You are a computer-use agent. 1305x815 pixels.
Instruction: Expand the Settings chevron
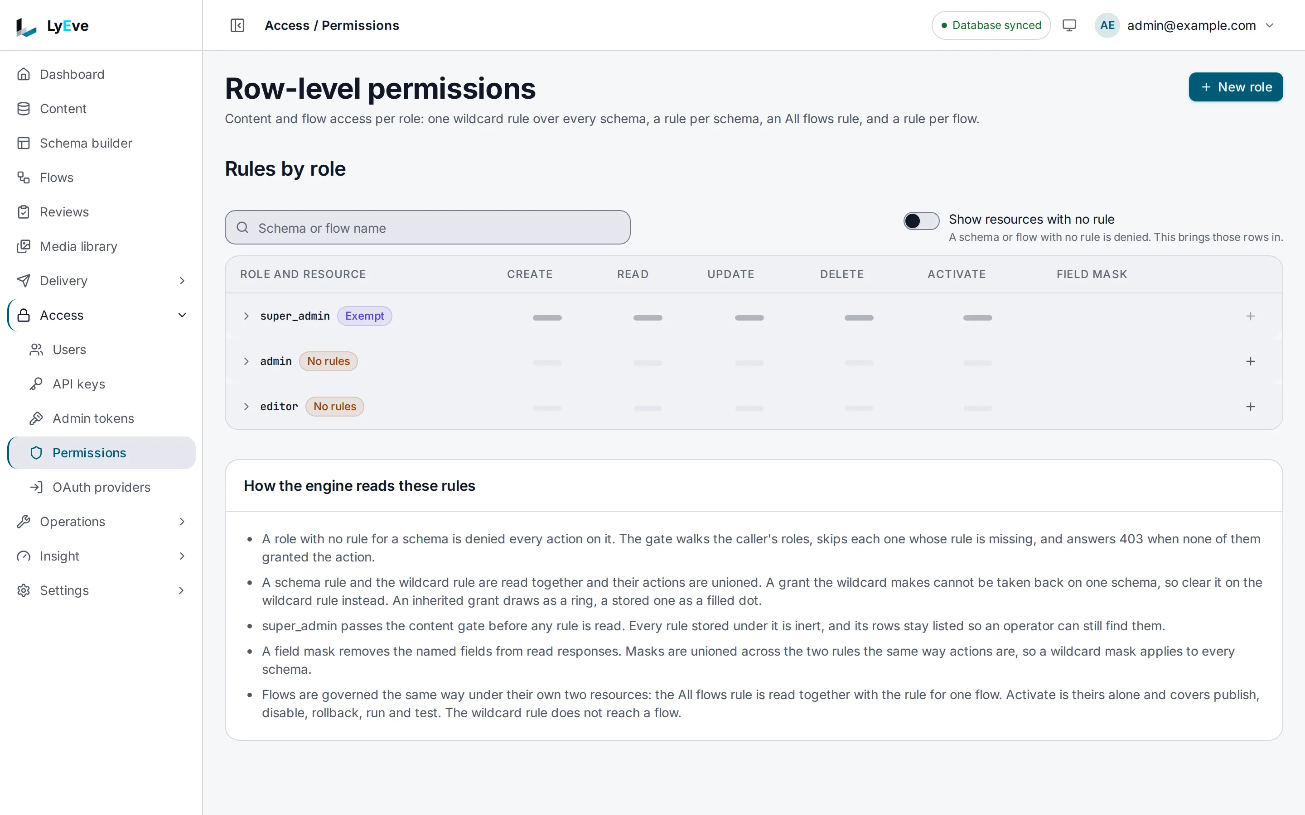[x=182, y=591]
